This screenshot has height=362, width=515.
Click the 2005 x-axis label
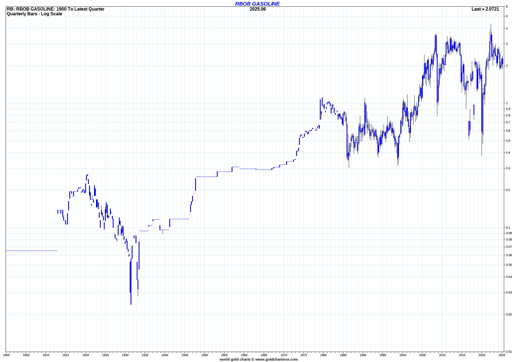point(423,355)
